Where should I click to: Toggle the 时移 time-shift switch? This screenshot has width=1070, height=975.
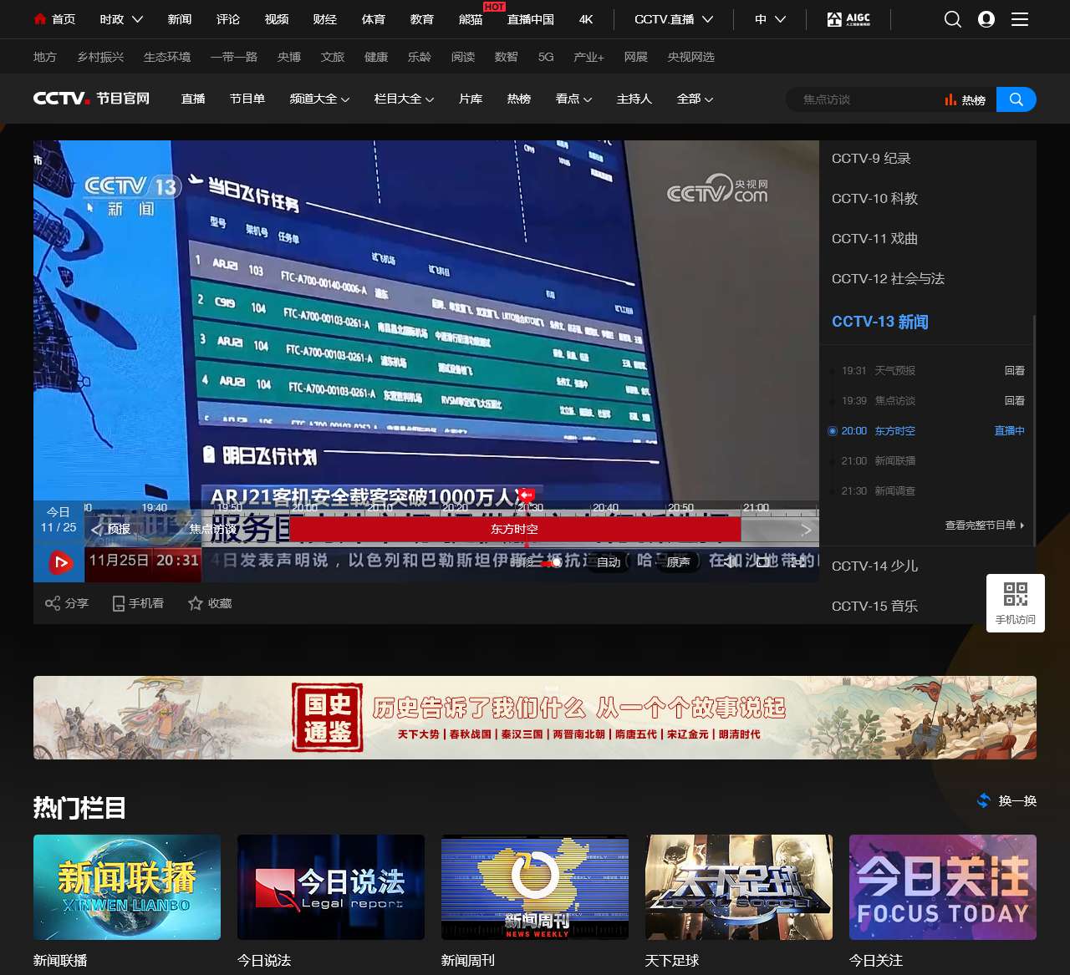click(x=550, y=563)
